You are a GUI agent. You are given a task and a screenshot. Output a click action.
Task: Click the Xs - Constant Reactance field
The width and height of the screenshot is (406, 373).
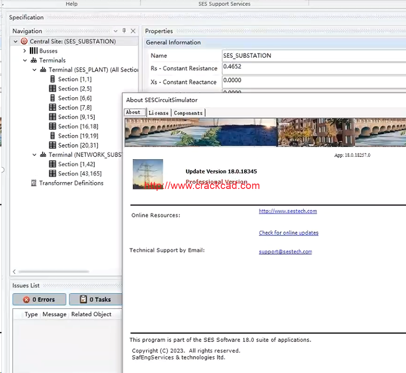tap(314, 82)
